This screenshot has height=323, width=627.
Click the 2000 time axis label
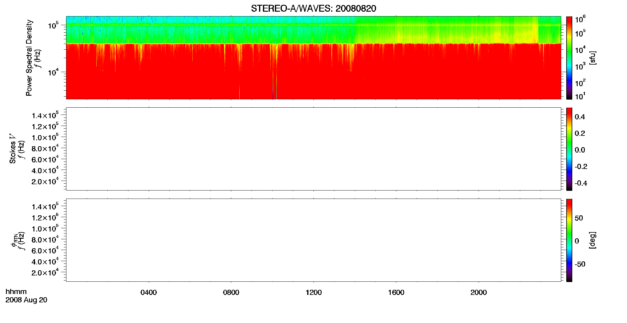(x=479, y=292)
